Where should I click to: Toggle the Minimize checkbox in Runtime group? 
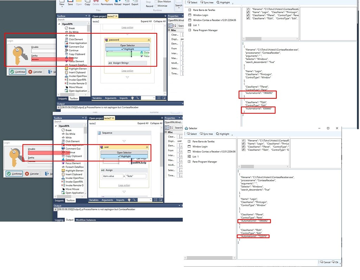tap(156, 6)
